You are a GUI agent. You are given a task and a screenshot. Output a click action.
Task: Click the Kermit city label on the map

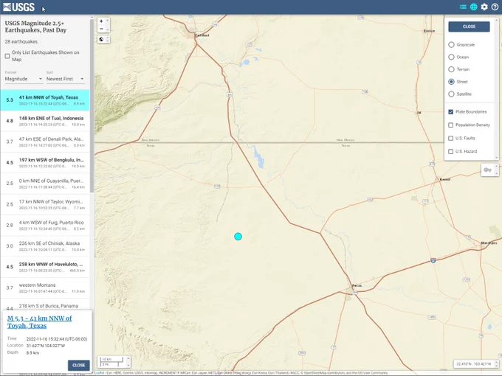[445, 179]
